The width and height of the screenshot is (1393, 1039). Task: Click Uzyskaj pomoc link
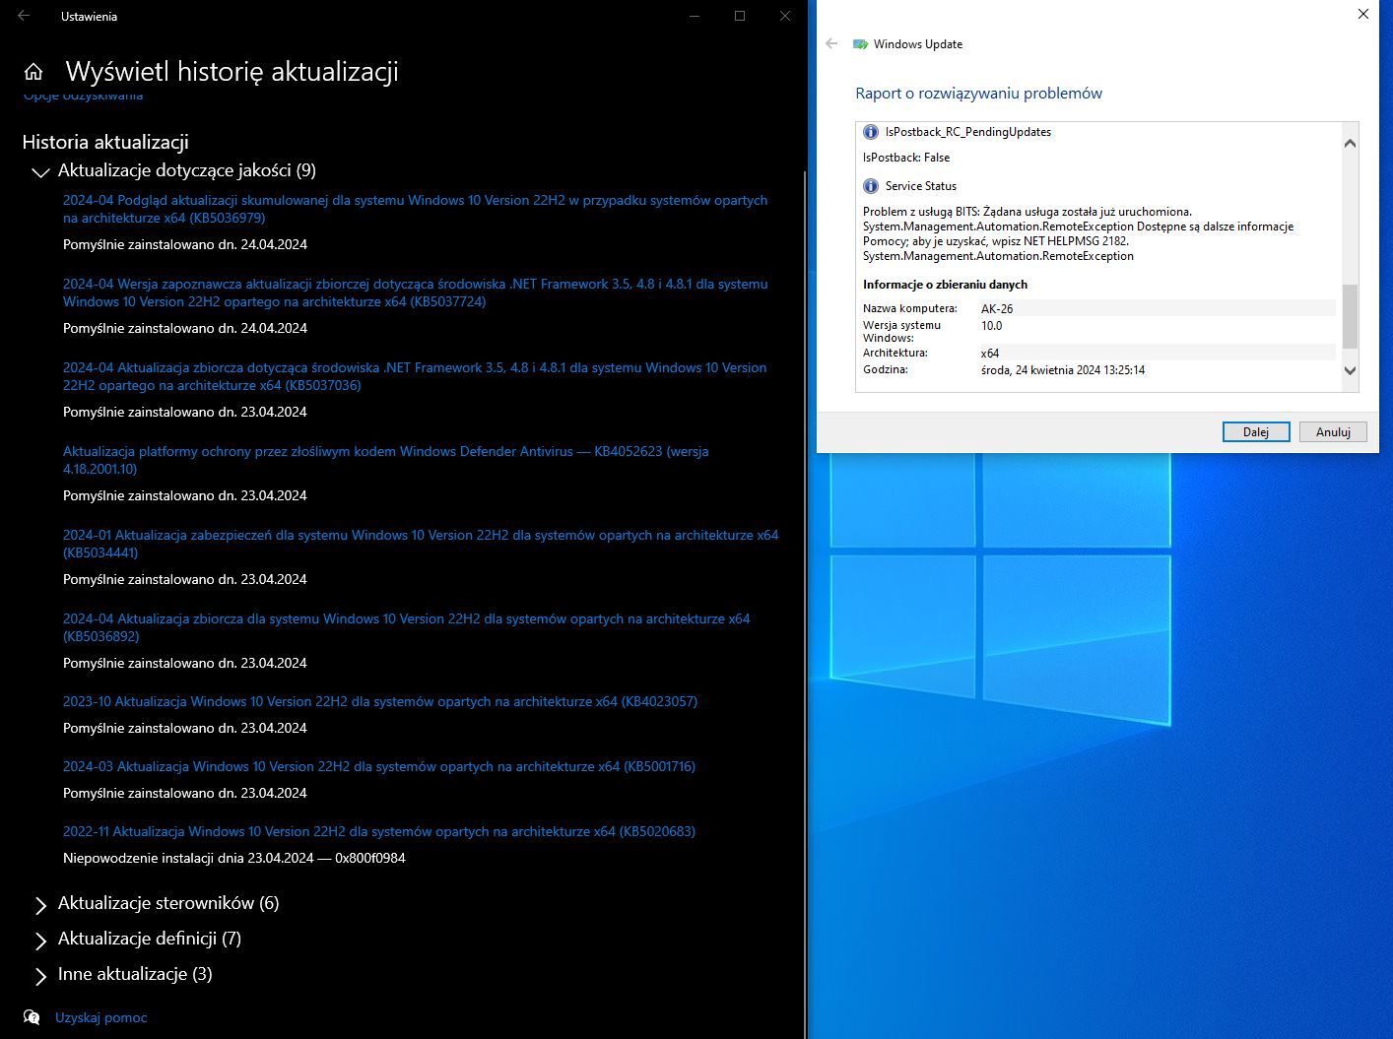coord(100,1017)
